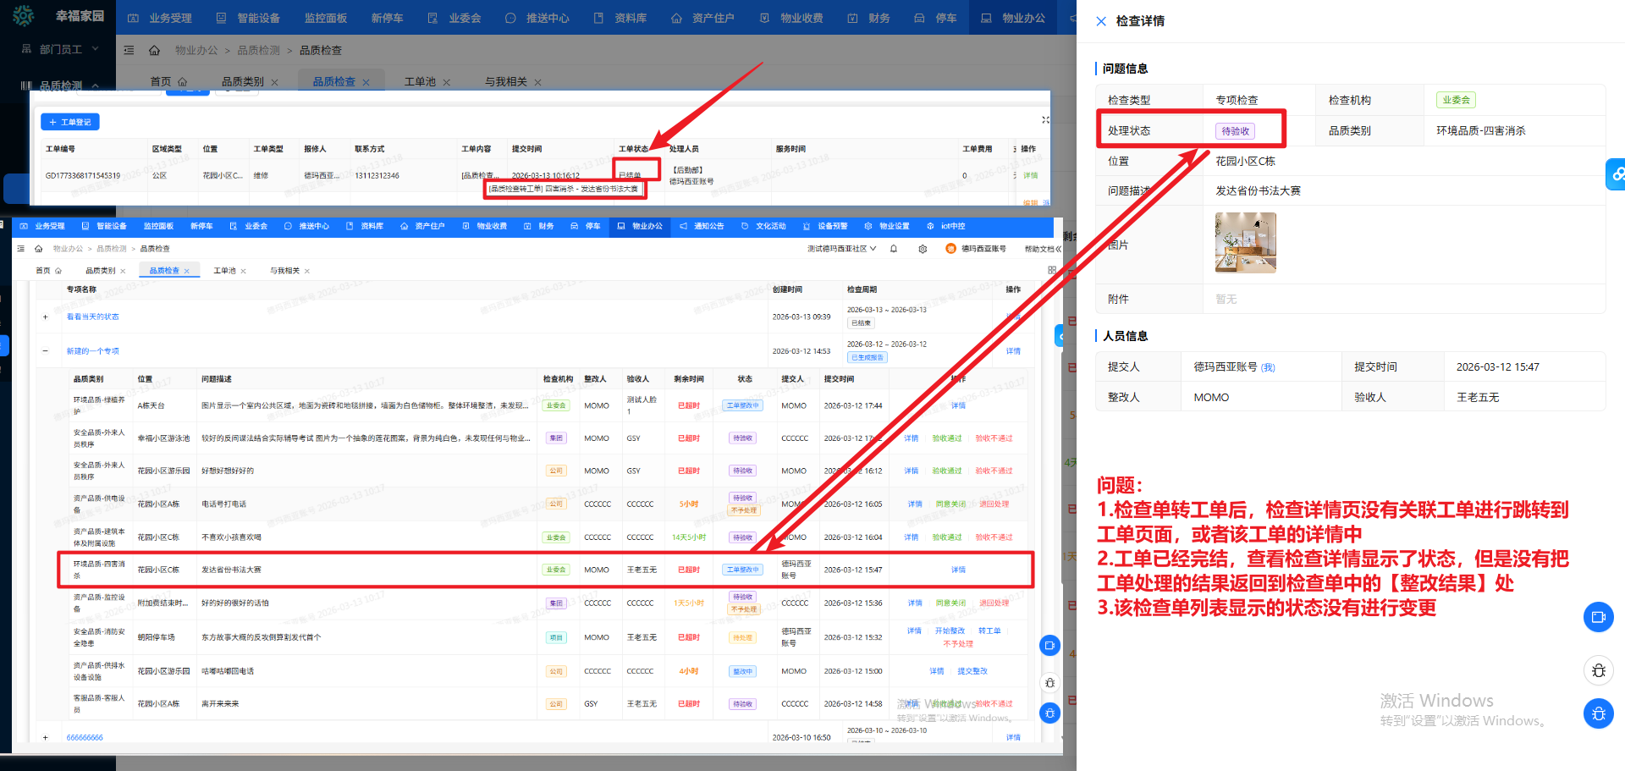This screenshot has width=1625, height=771.
Task: Switch to the 与我相关 tab
Action: tap(505, 82)
